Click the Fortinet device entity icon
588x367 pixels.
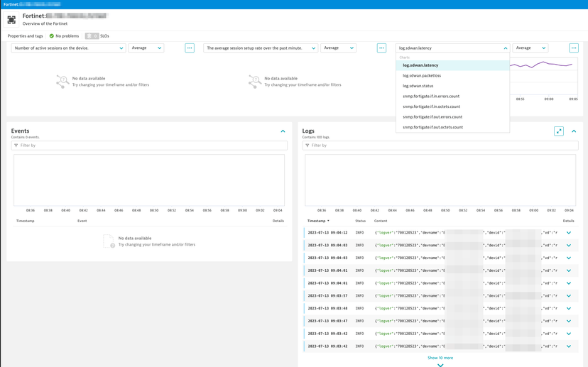[x=11, y=20]
